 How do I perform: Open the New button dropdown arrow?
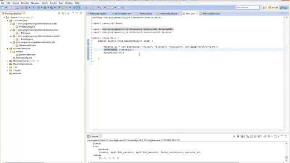pyautogui.click(x=6, y=8)
